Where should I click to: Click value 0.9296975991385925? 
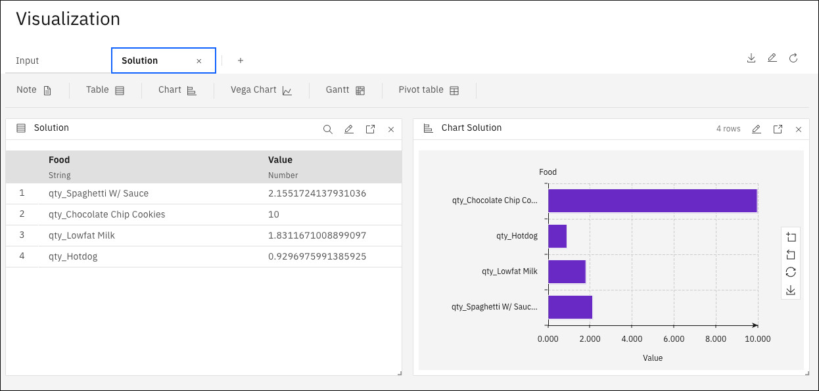317,257
